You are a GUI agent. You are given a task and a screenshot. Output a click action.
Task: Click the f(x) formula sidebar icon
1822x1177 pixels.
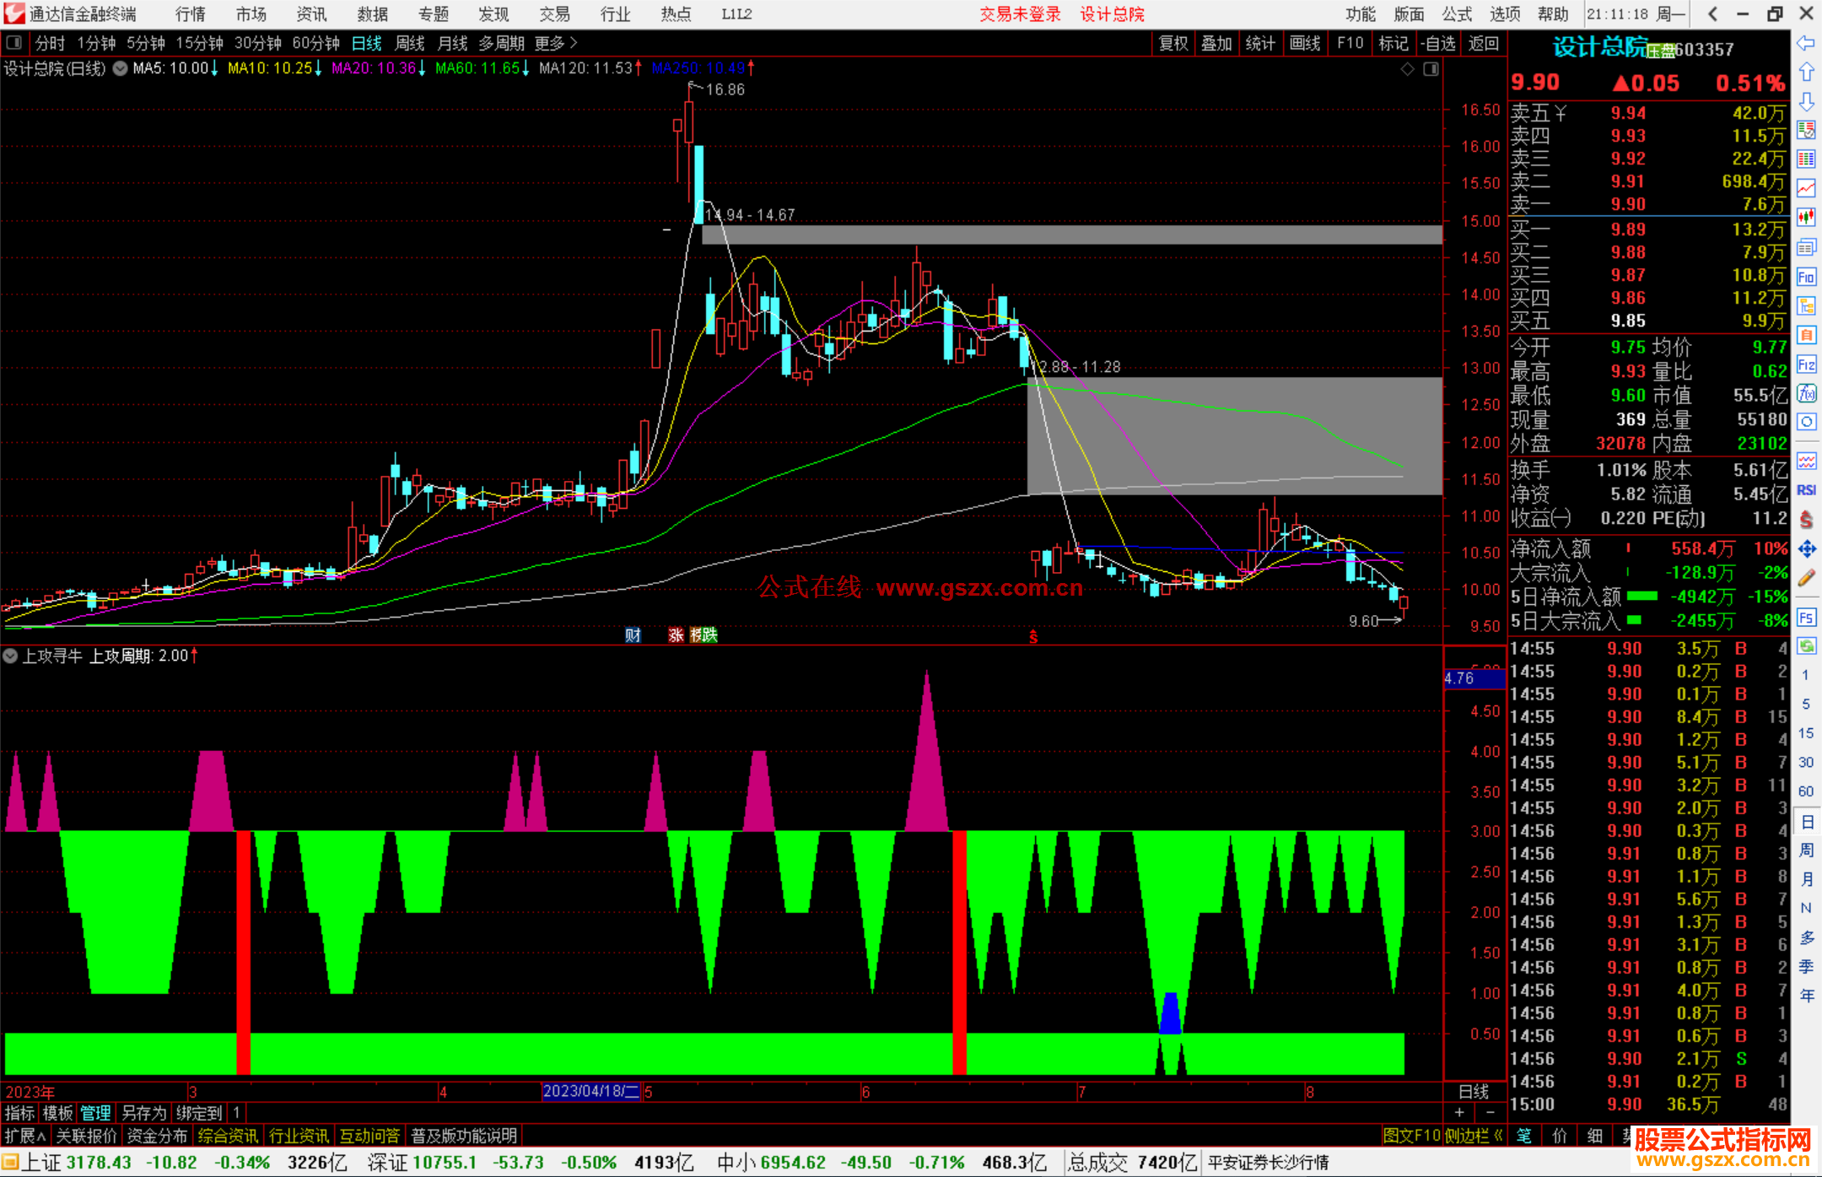point(1806,393)
